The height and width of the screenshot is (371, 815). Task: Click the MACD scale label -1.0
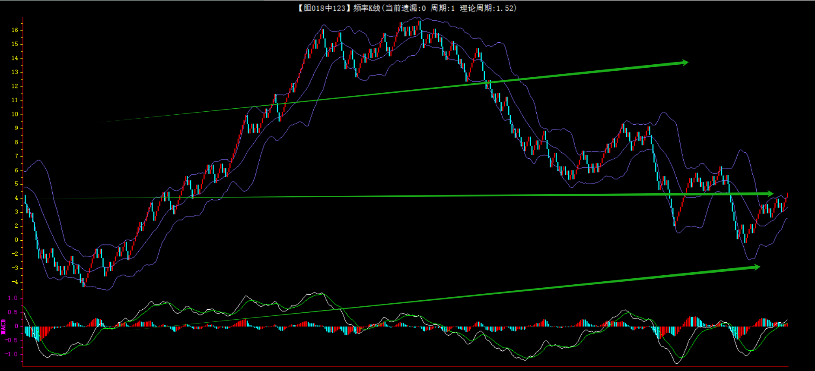(12, 354)
